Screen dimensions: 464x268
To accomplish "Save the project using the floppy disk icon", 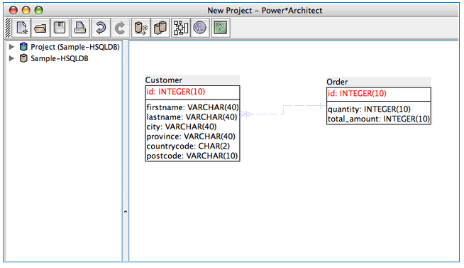I will [x=60, y=28].
